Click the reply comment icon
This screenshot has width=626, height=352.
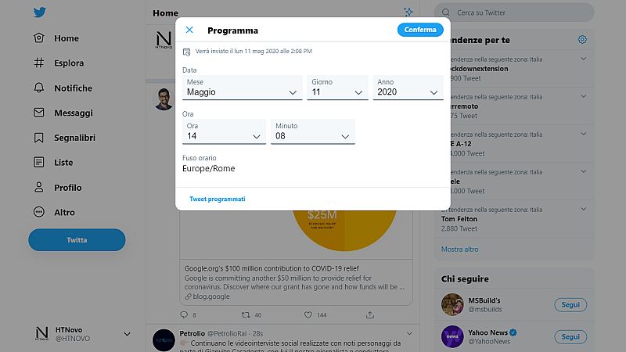[x=185, y=314]
